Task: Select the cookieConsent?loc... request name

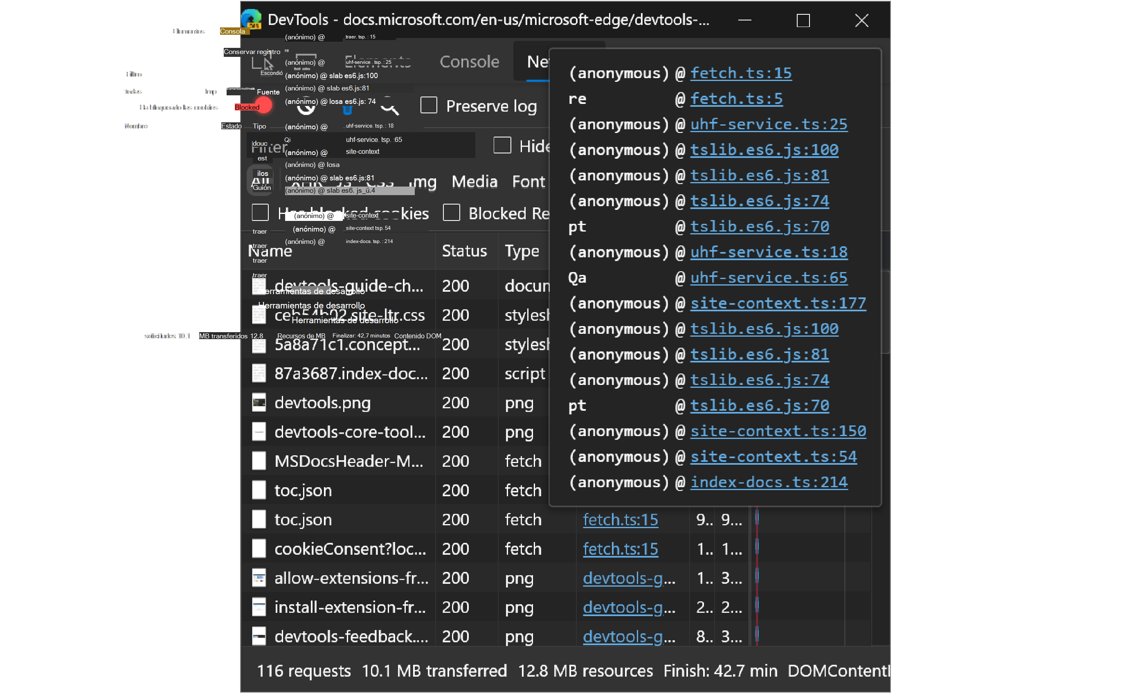Action: (350, 549)
